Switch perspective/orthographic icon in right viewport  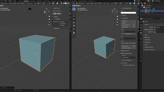pyautogui.click(x=117, y=25)
